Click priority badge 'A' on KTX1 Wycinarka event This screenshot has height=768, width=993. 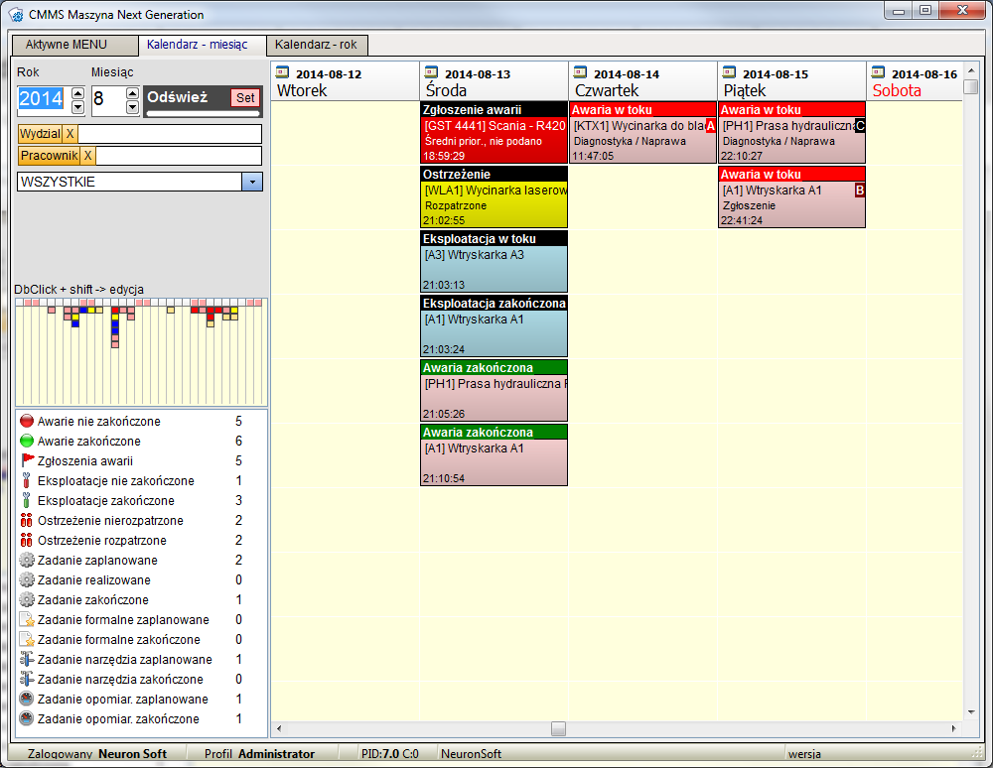pos(711,126)
